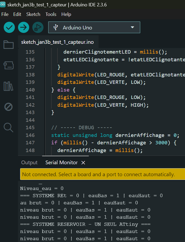Click the Arduino IDE logo in title bar
Image resolution: width=185 pixels, height=242 pixels.
click(3, 5)
